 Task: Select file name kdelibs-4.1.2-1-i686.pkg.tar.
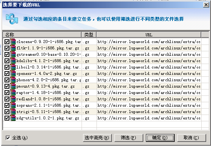point(48,61)
